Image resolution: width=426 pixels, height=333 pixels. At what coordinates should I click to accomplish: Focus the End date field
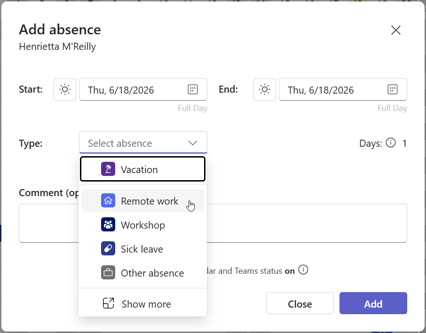pyautogui.click(x=343, y=89)
